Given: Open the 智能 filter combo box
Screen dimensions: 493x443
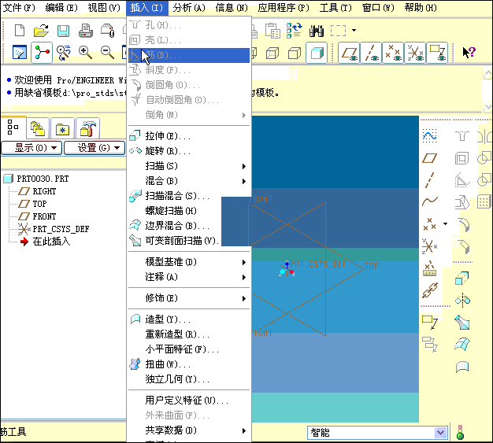Looking at the screenshot, I should (377, 433).
